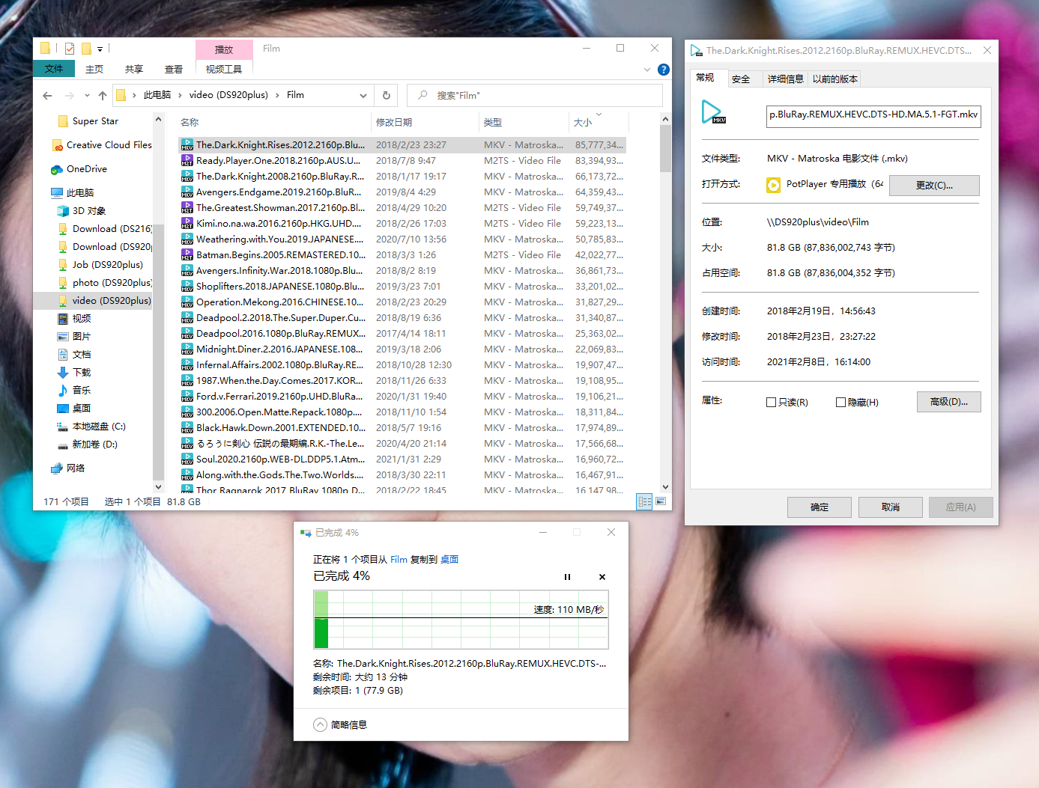
Task: Open Explorer help question mark icon
Action: click(663, 70)
